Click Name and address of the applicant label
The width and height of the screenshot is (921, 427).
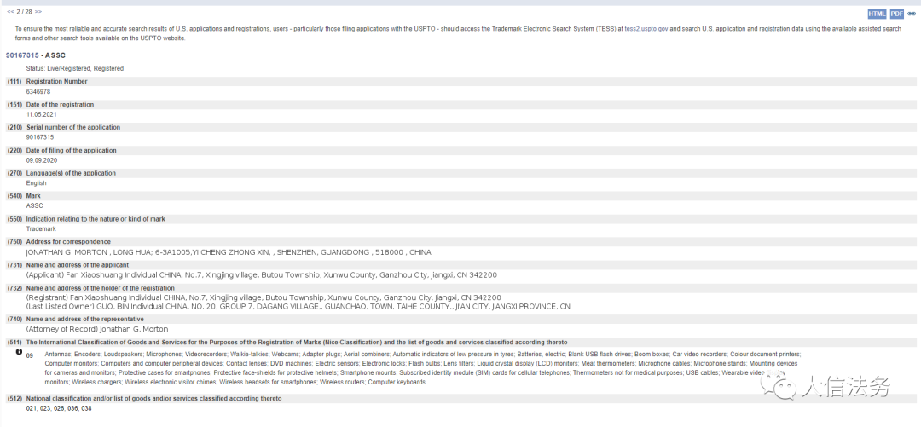click(x=78, y=265)
